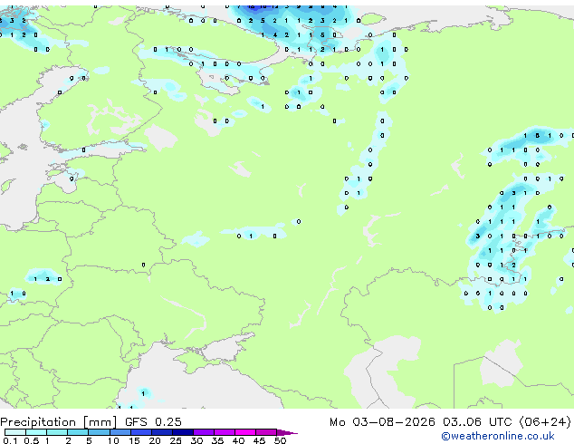This screenshot has height=444, width=574.
Task: Click the legend tick label '0.1'
Action: click(x=10, y=440)
